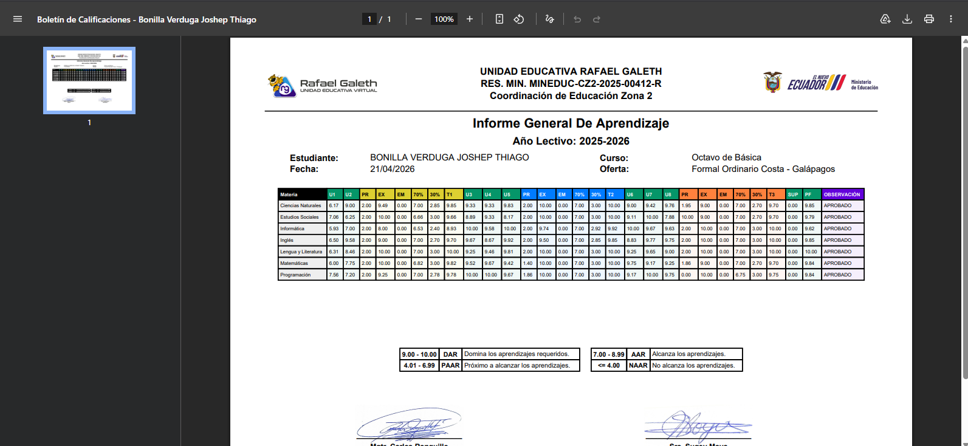Click the redo arrow in toolbar
Screen dimensions: 968x446
597,19
